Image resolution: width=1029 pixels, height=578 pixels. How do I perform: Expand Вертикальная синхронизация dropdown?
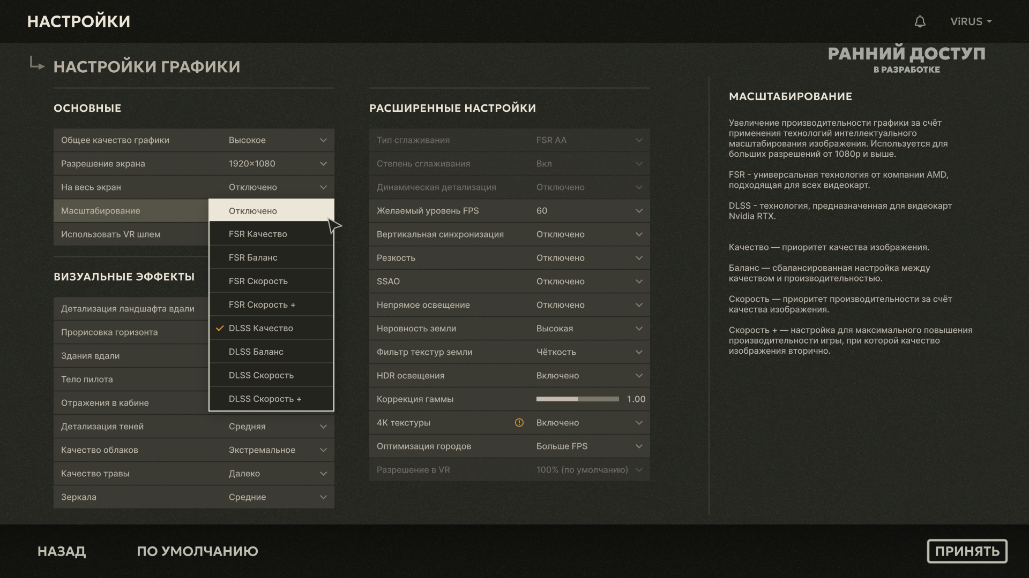(509, 234)
